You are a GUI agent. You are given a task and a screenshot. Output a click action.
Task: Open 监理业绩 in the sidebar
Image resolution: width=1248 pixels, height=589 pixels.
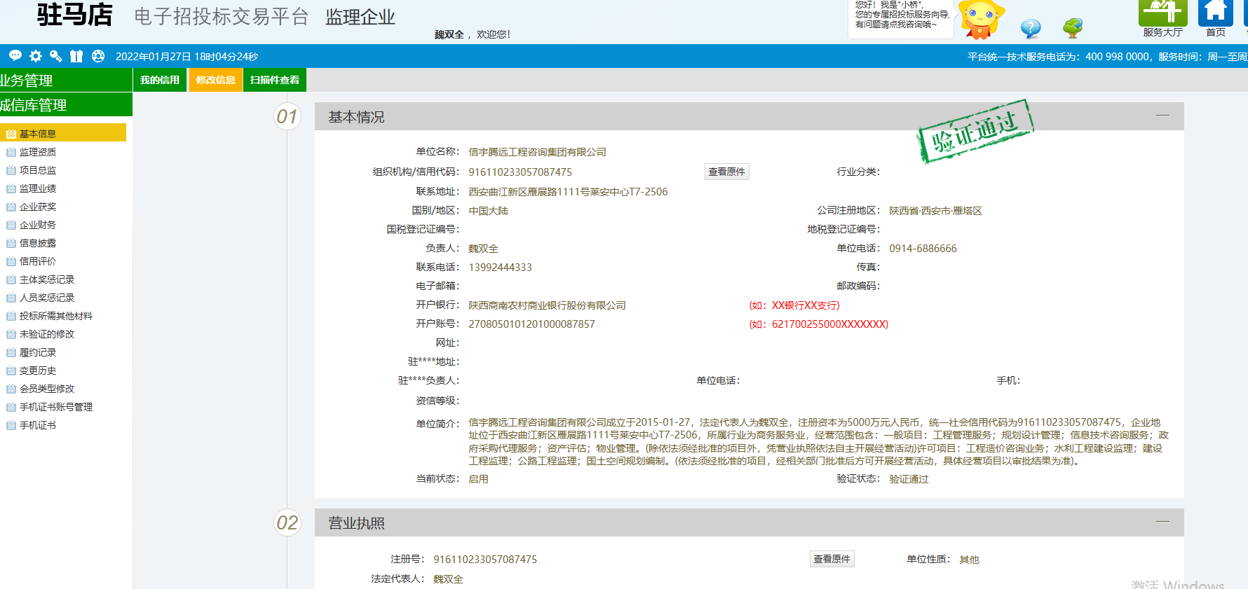pyautogui.click(x=38, y=188)
